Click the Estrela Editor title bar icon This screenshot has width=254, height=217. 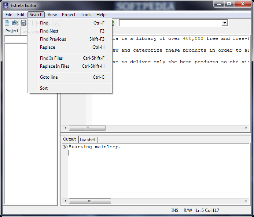point(5,5)
